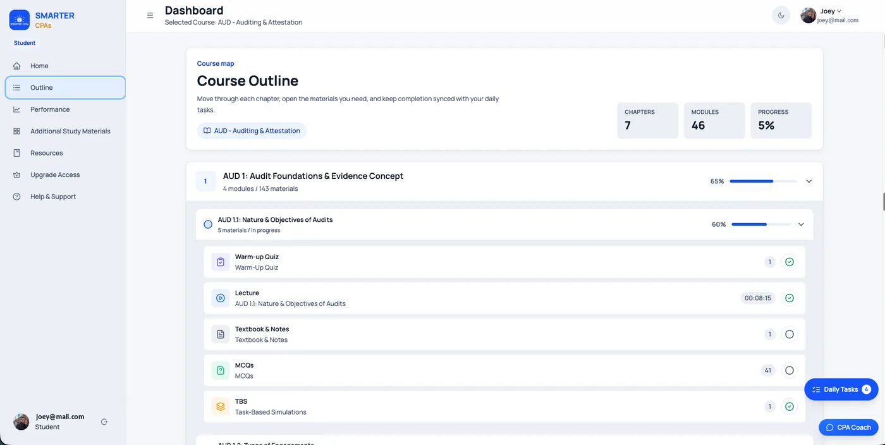Click the AUD - Auditing & Attestation chip
885x445 pixels.
tap(252, 131)
